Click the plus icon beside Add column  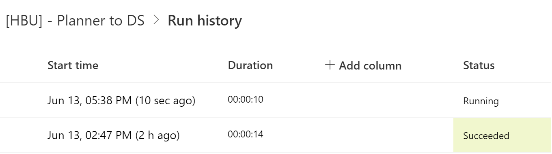coord(330,65)
